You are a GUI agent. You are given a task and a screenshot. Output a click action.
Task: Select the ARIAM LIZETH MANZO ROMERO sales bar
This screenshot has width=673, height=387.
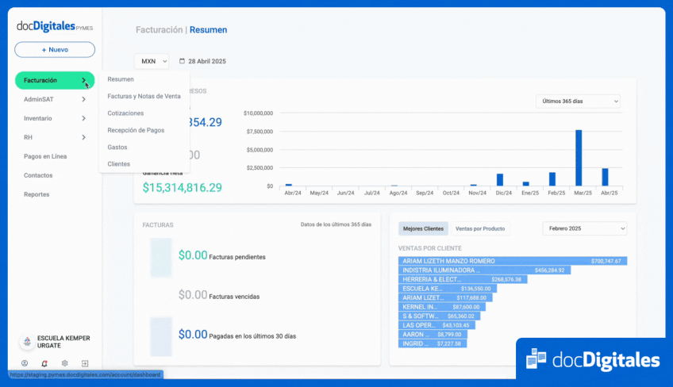point(513,261)
